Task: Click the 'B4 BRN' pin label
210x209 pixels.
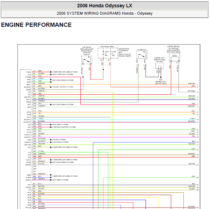Action: (37, 191)
